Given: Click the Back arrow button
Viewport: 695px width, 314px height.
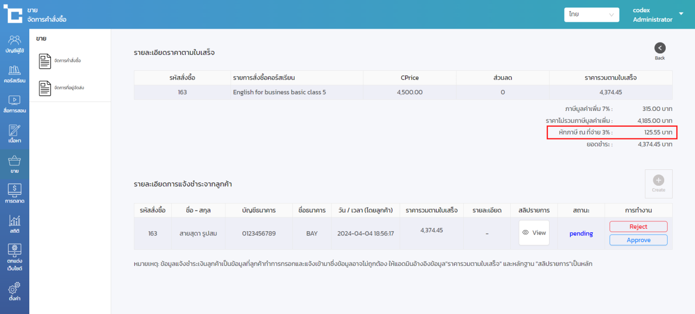Looking at the screenshot, I should [659, 49].
